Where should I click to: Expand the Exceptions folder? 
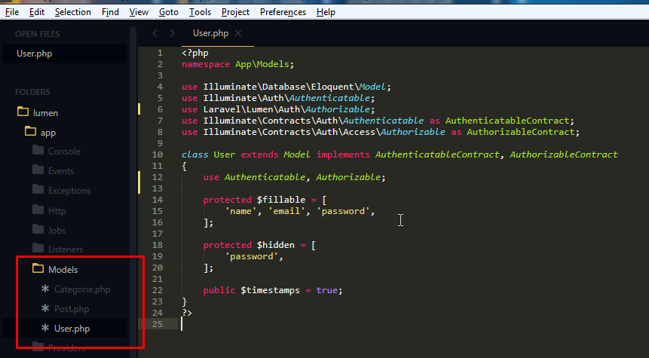point(69,191)
